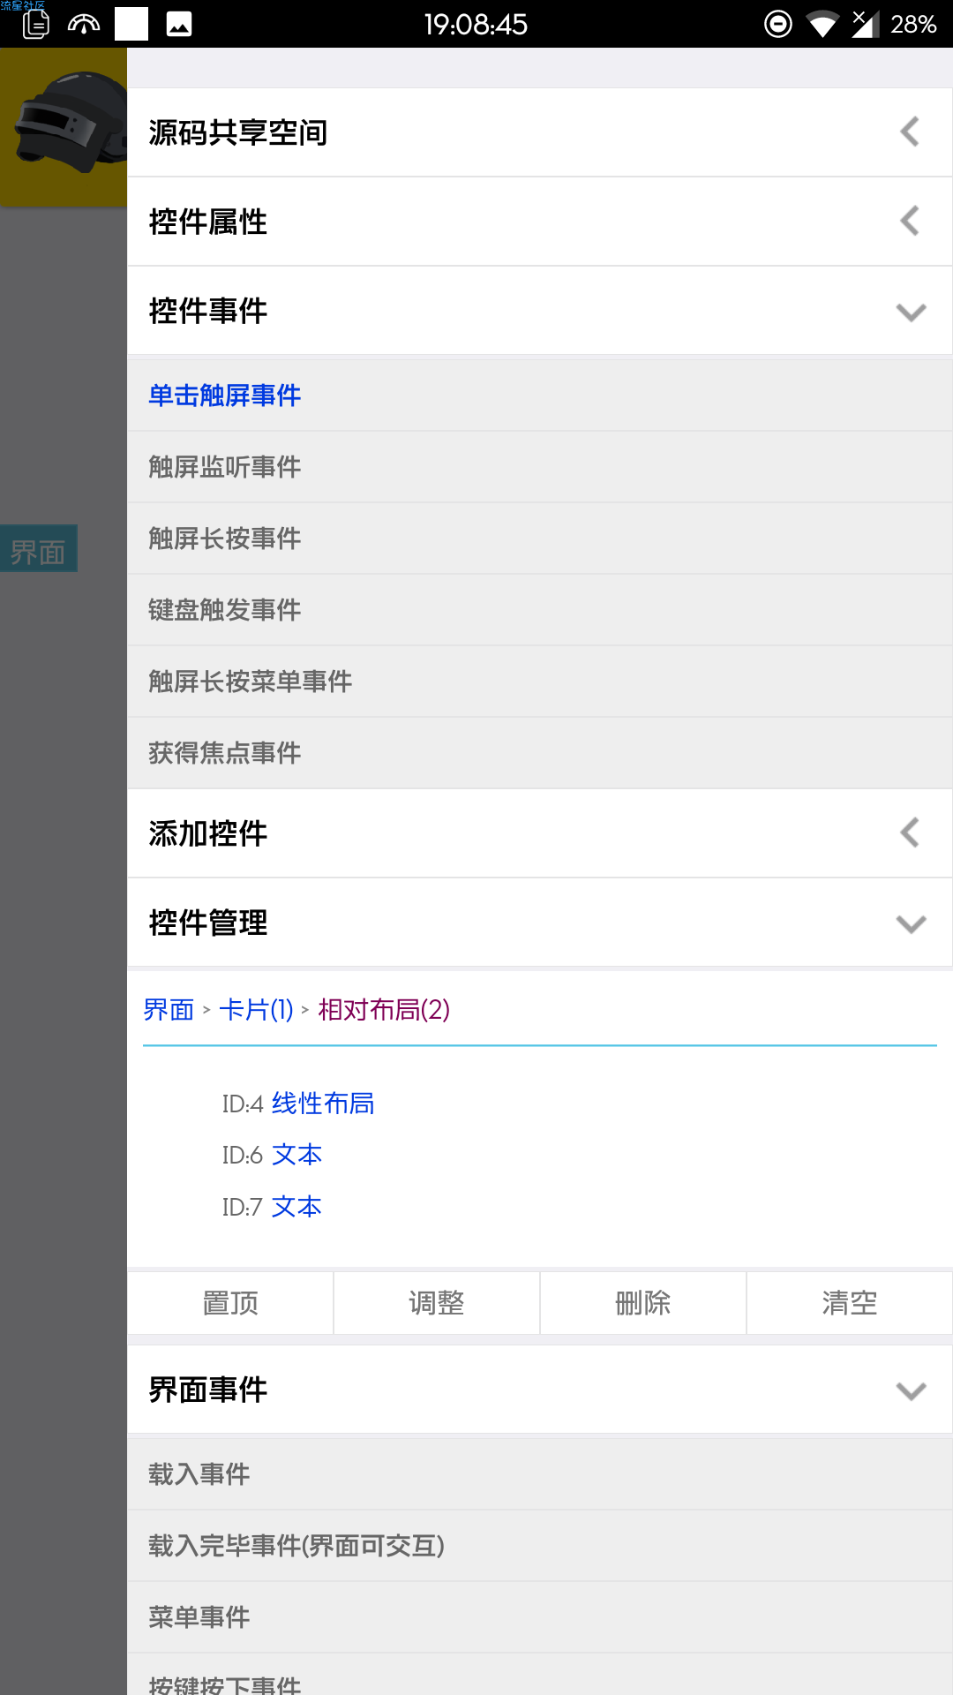Viewport: 953px width, 1695px height.
Task: Expand the 添加控件 section chevron
Action: point(910,832)
